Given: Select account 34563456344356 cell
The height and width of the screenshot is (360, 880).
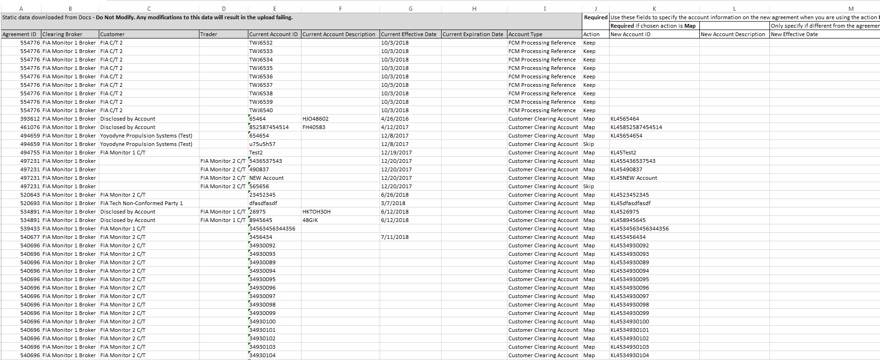Looking at the screenshot, I should (x=275, y=229).
